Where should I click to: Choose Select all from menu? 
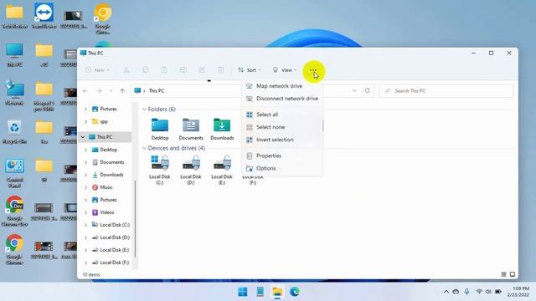pyautogui.click(x=282, y=115)
